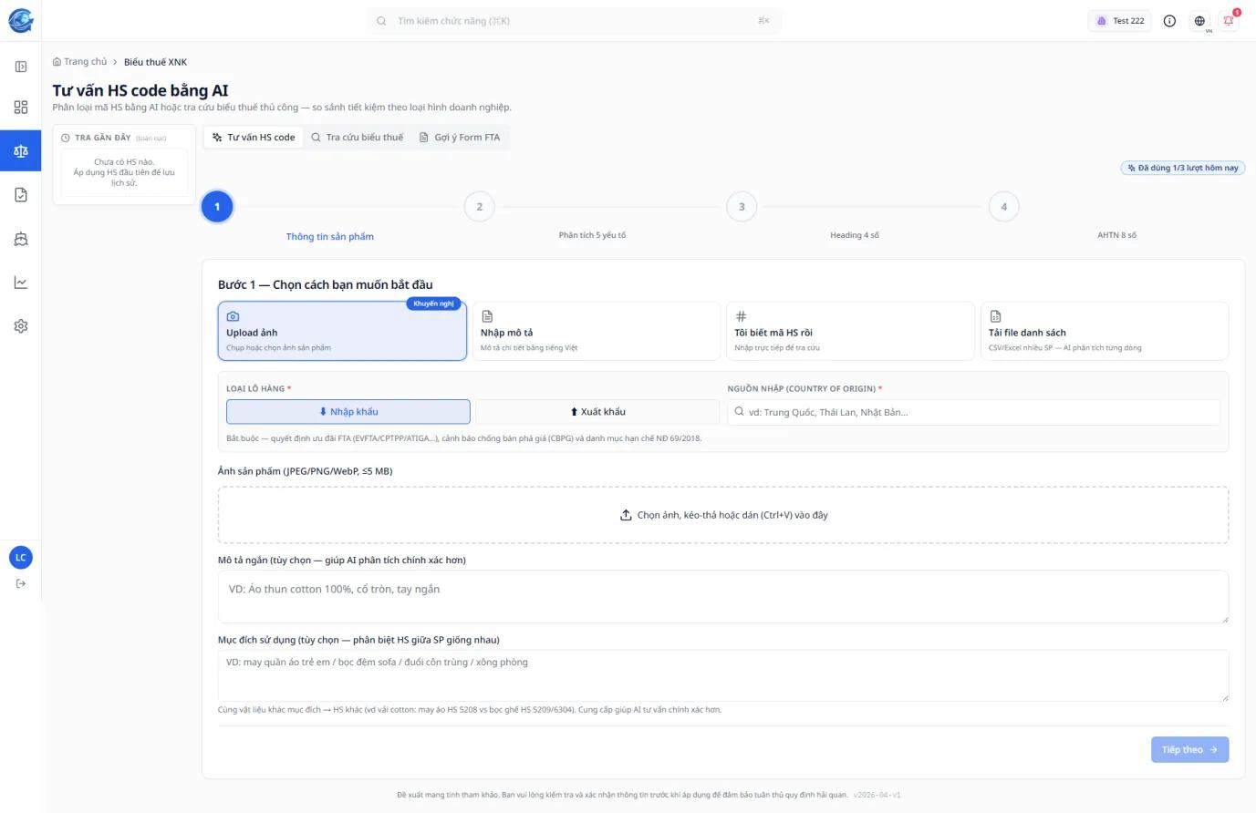Select the Xuất khẩu shipment type
The image size is (1256, 813).
tap(597, 412)
